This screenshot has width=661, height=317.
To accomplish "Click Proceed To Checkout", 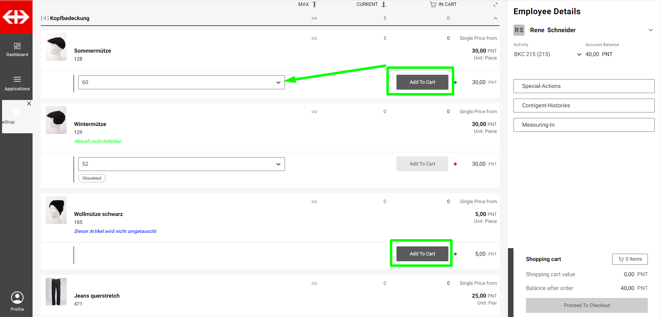I will click(587, 305).
